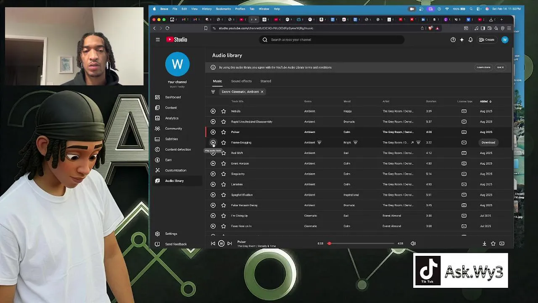Open the Profiles menu in menu bar
Viewport: 538px width, 303px height.
[x=240, y=9]
